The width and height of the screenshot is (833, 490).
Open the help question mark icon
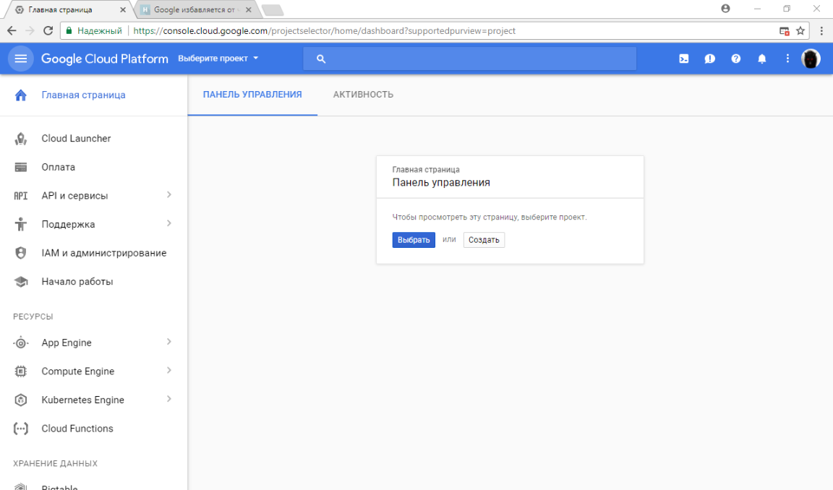click(x=736, y=59)
